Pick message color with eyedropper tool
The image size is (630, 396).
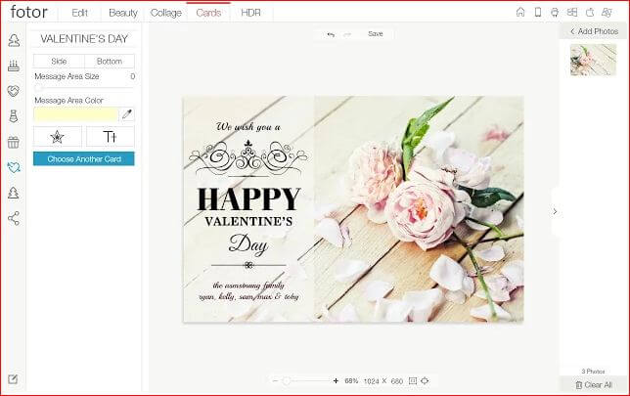(127, 114)
